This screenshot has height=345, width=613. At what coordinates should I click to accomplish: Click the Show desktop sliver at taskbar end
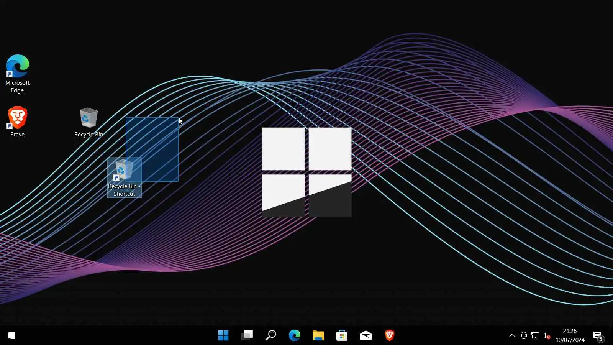pyautogui.click(x=611, y=335)
